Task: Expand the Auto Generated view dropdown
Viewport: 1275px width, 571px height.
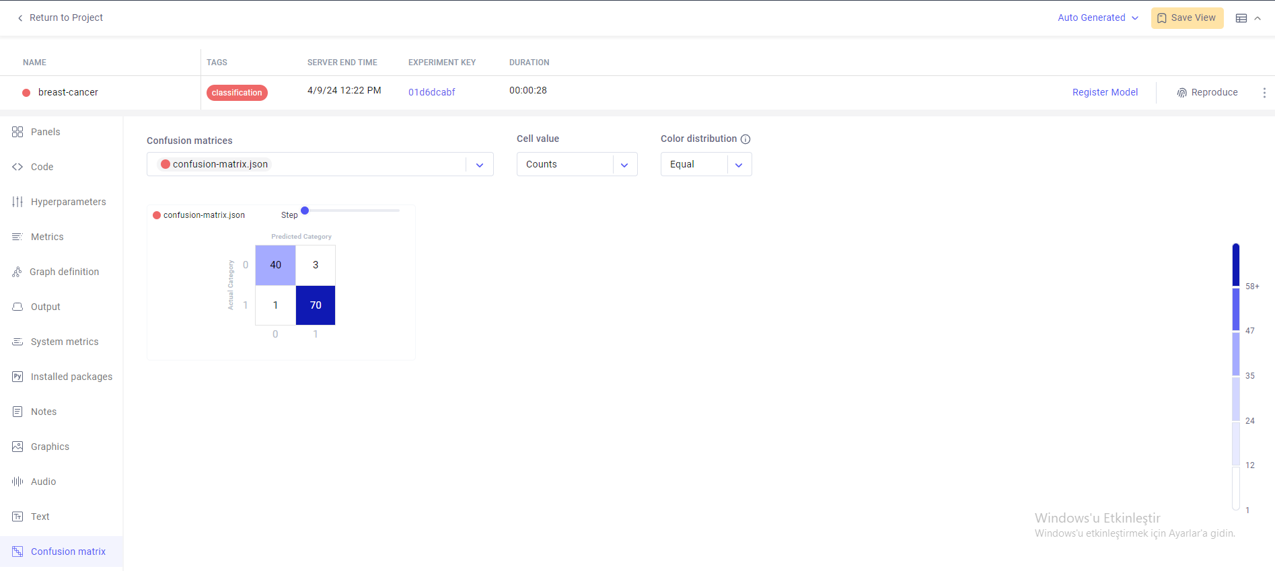Action: [x=1097, y=18]
